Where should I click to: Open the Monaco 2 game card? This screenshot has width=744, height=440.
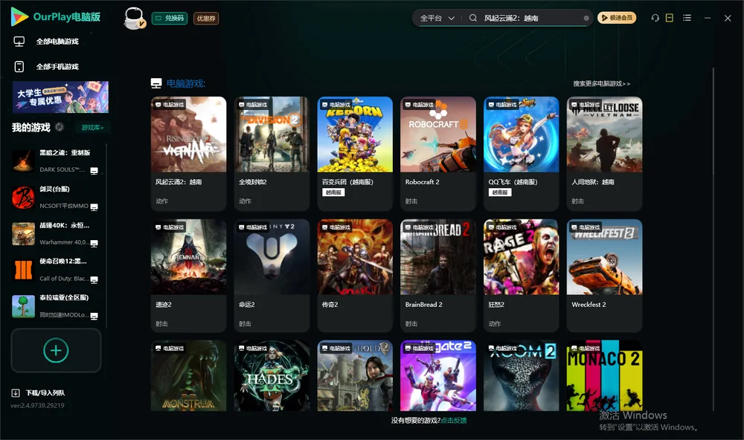pos(604,375)
